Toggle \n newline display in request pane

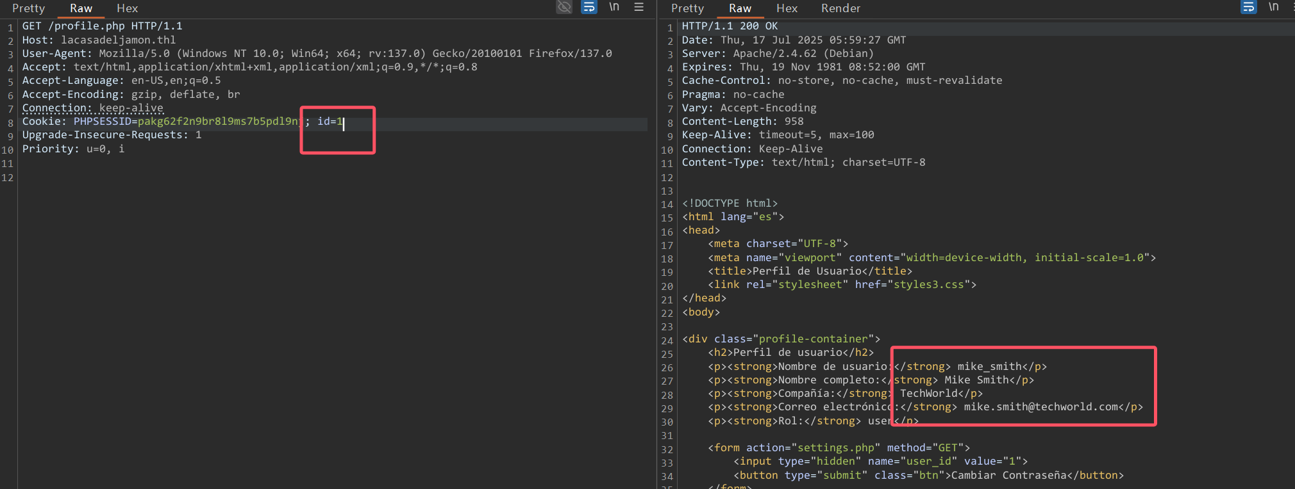[614, 7]
